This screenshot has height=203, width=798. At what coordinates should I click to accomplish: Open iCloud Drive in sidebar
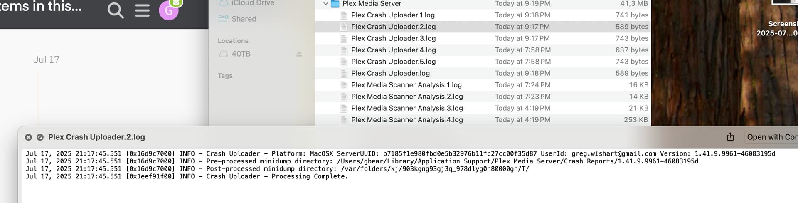click(253, 3)
